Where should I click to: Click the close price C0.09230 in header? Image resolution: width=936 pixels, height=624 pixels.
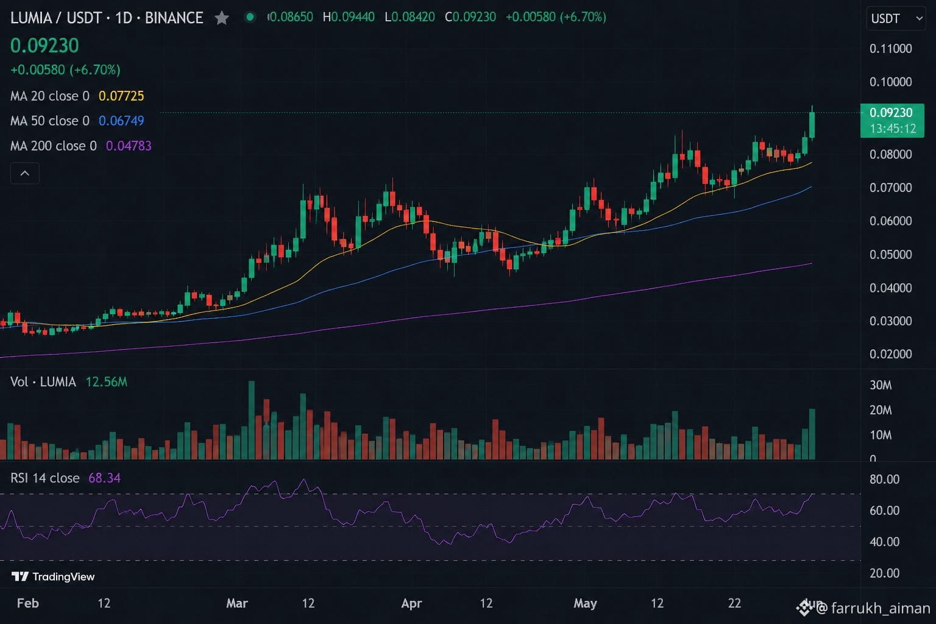(x=470, y=17)
